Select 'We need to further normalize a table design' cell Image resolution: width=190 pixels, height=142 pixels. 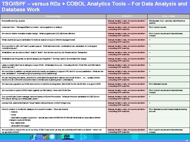pos(53,34)
